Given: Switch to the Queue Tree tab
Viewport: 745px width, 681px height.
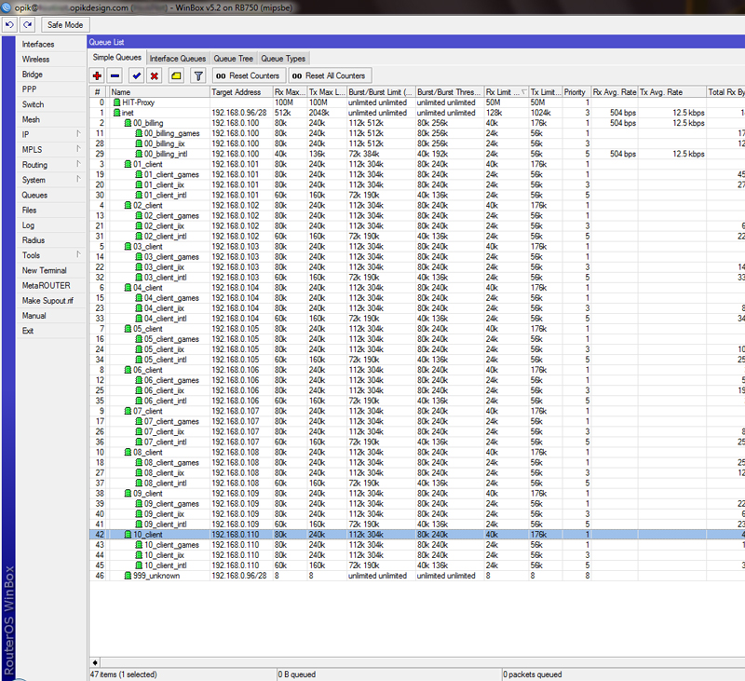Looking at the screenshot, I should point(234,59).
